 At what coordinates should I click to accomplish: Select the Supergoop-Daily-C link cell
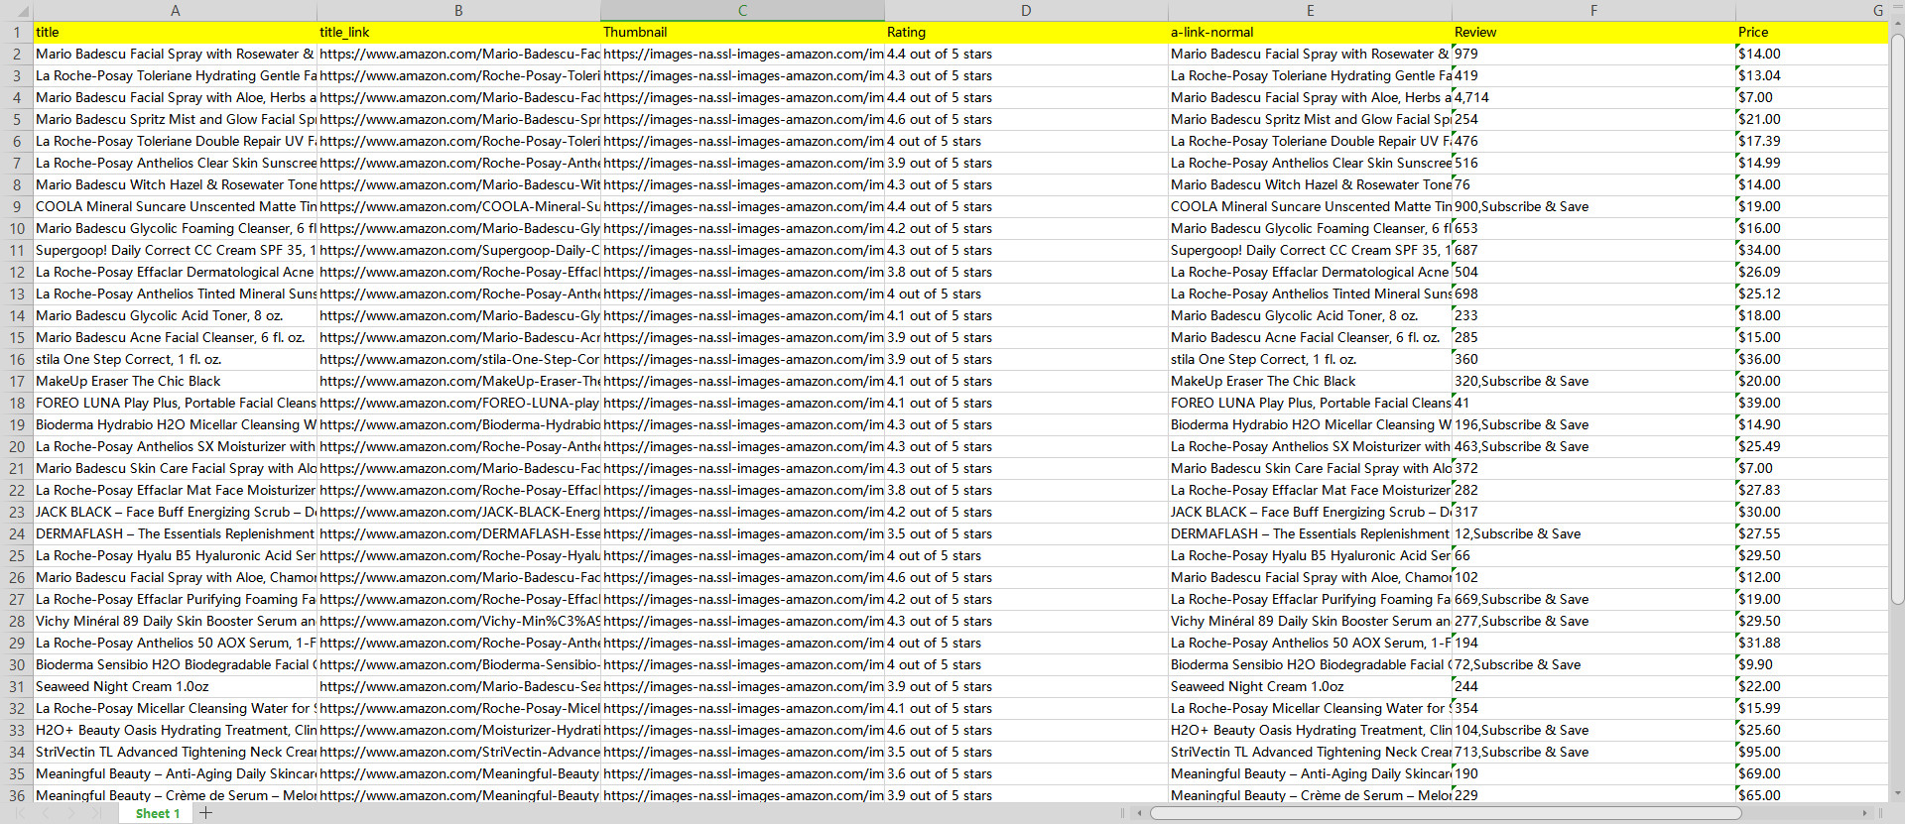click(x=458, y=250)
